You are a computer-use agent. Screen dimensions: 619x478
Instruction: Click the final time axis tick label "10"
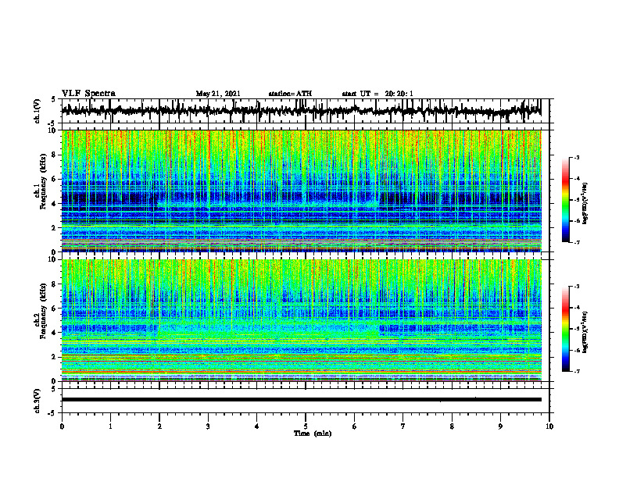point(549,426)
